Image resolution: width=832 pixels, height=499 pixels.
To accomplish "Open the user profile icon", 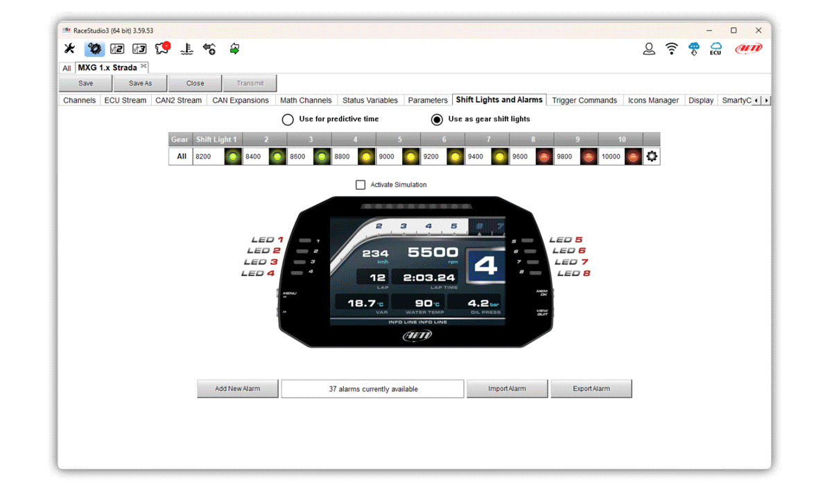I will (x=649, y=49).
